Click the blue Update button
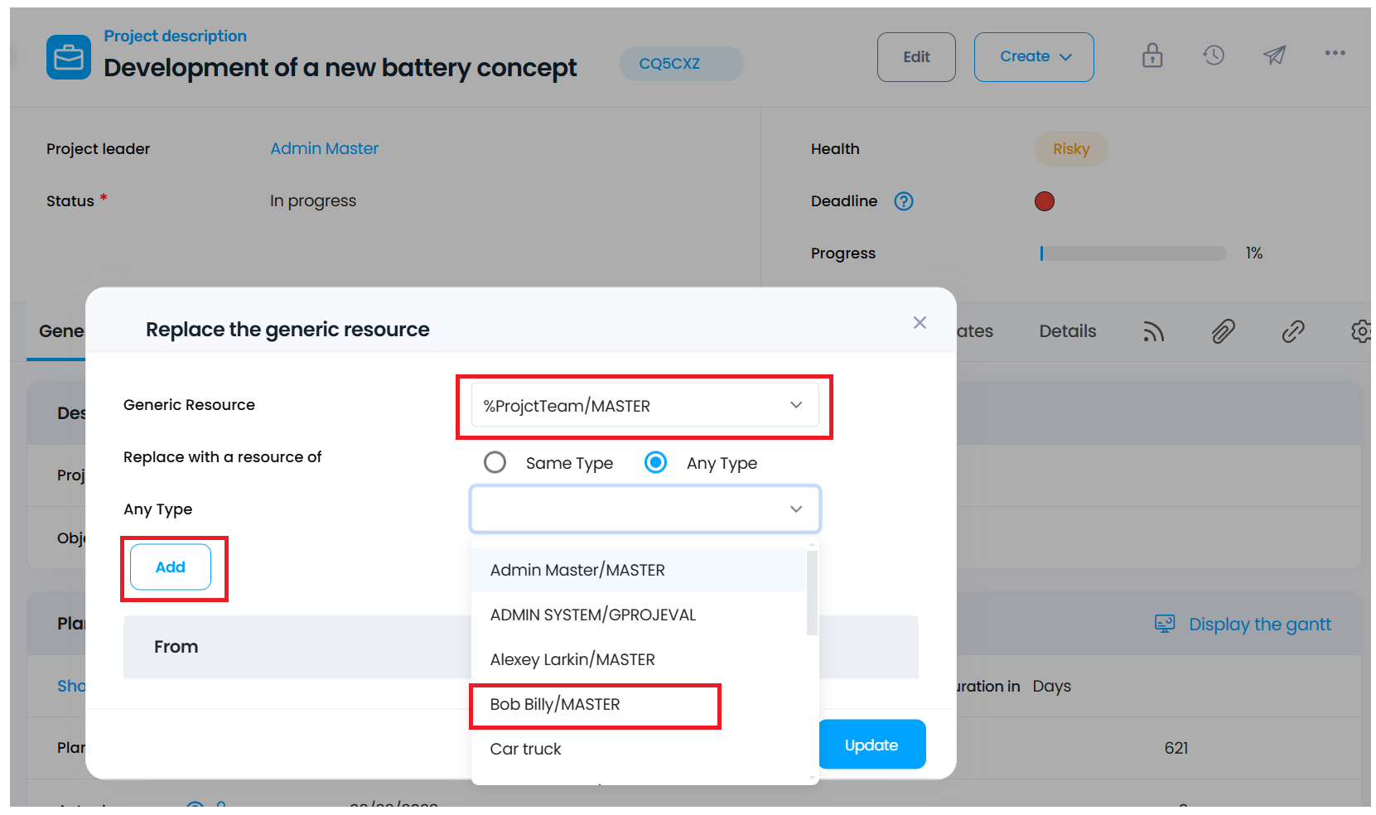1376x815 pixels. [871, 745]
